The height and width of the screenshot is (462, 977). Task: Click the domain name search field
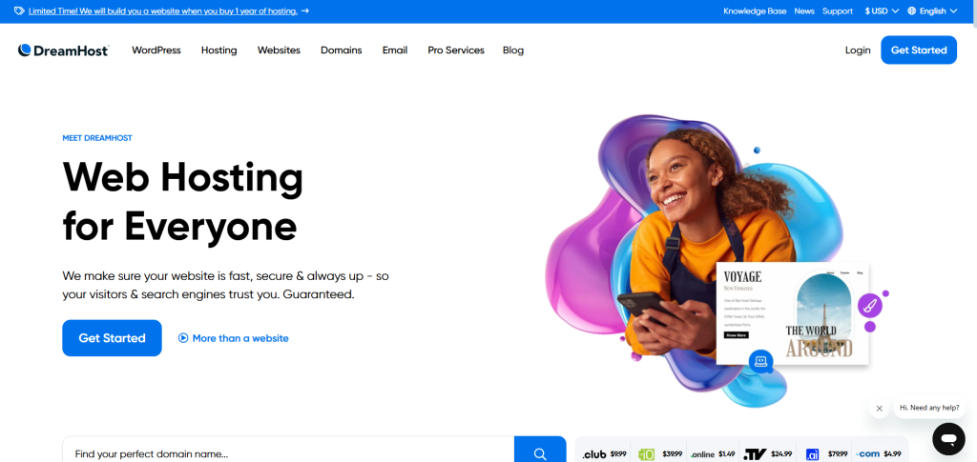point(288,453)
